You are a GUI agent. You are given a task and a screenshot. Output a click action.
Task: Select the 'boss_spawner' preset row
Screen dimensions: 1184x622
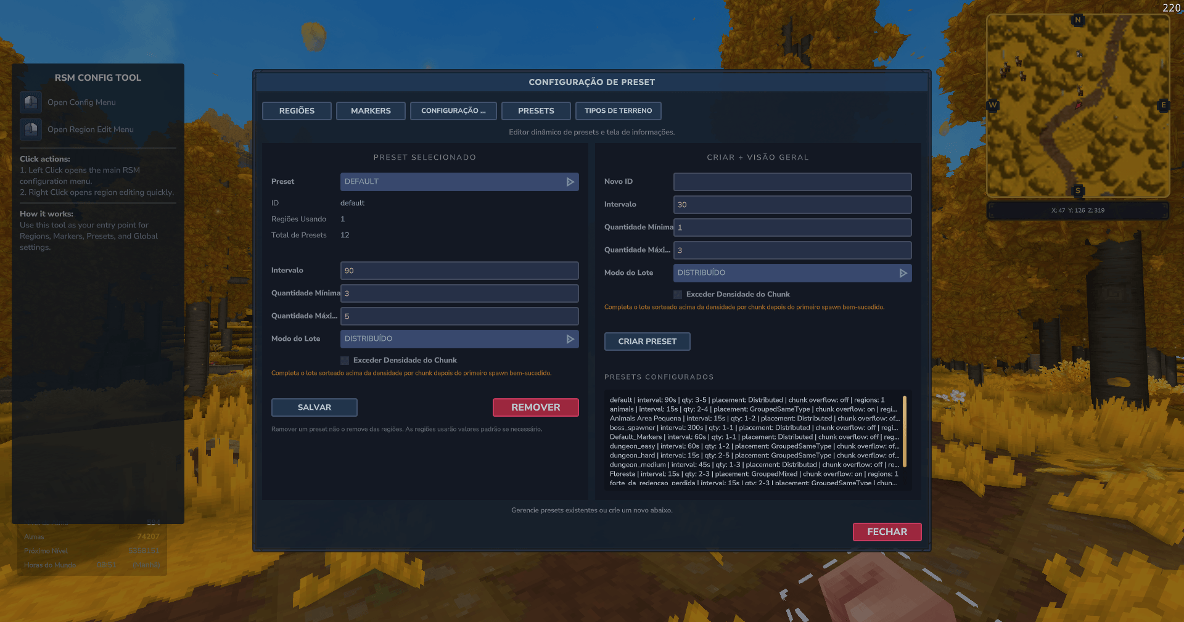tap(754, 428)
